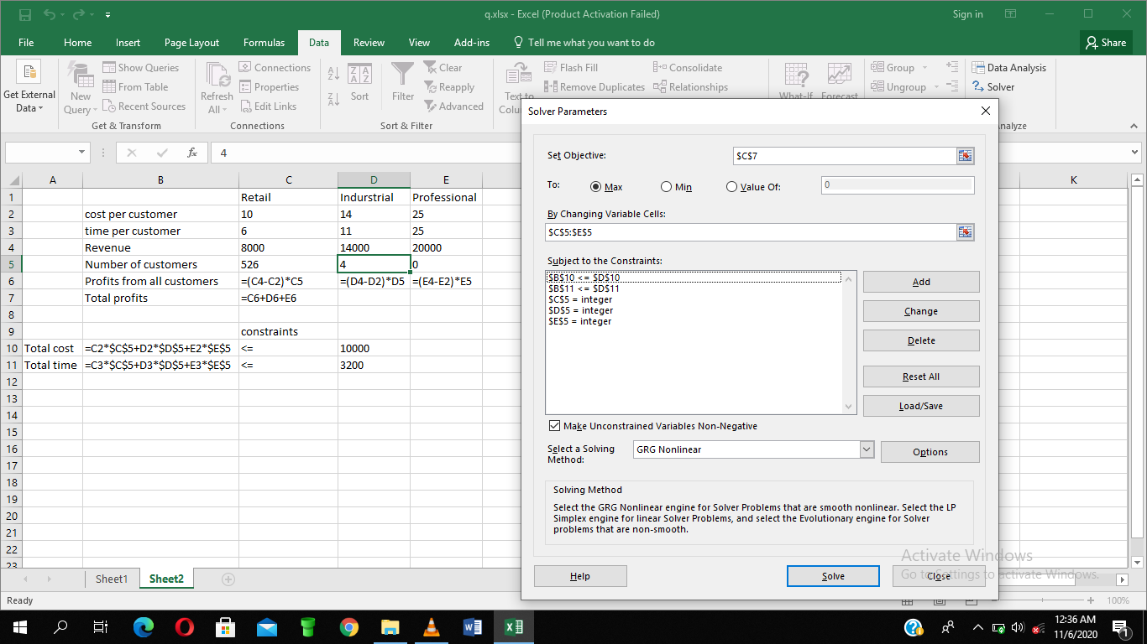Uncheck Make Unconstrained Variables Non-Negative
Screen dimensions: 1147x644
(553, 426)
